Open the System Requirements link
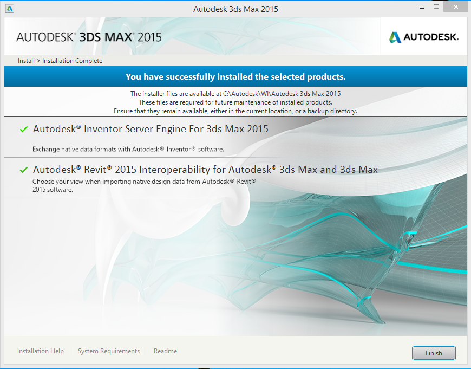The image size is (471, 369). pyautogui.click(x=109, y=351)
